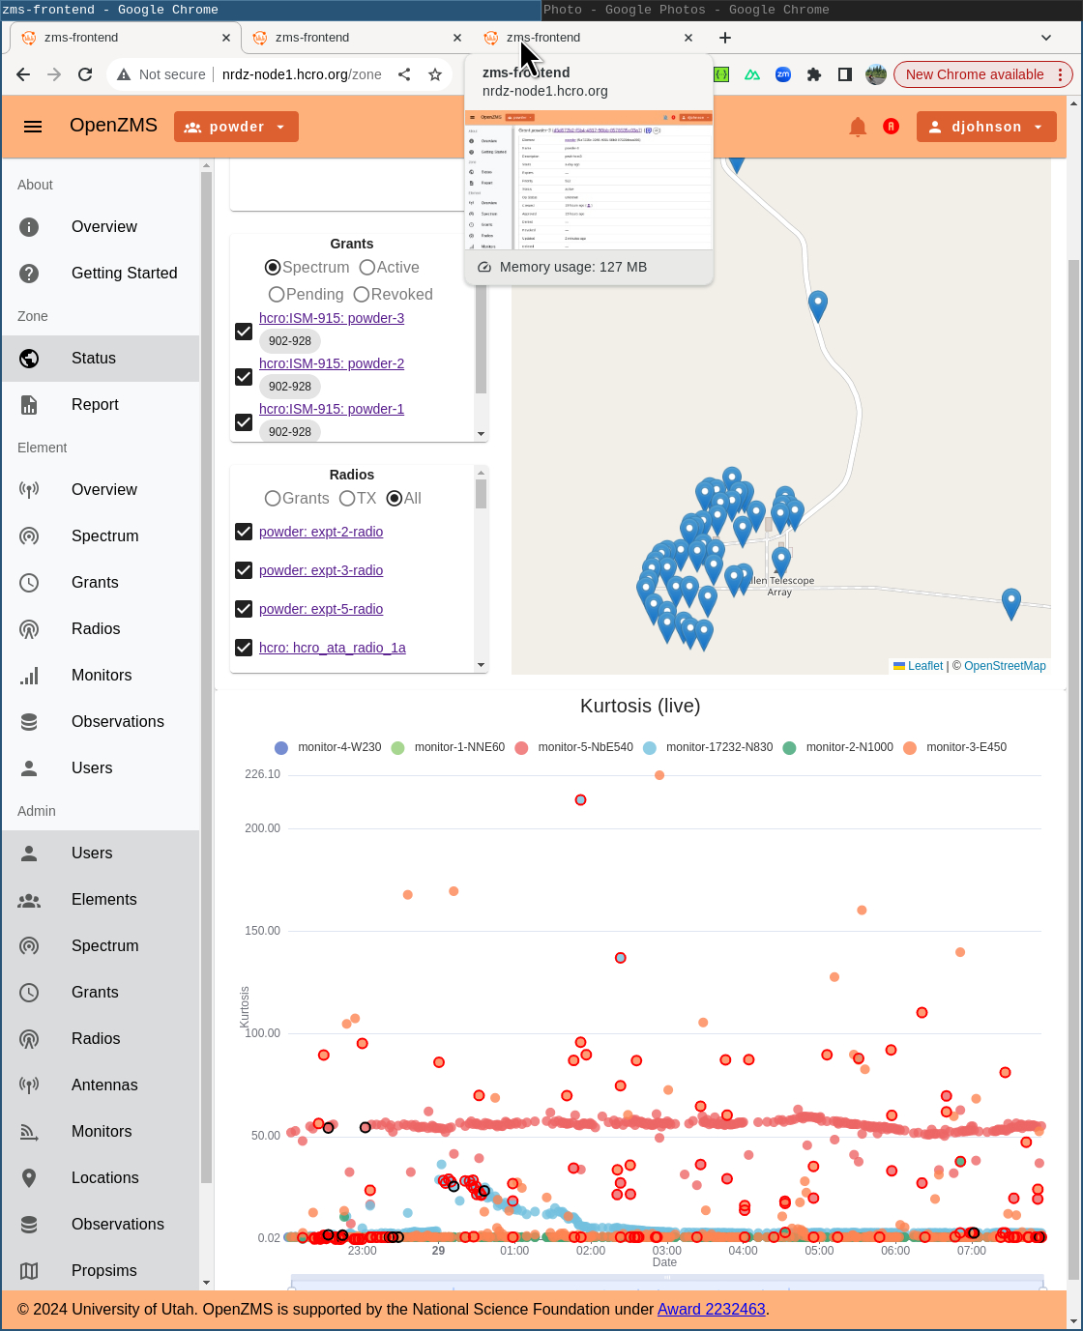This screenshot has height=1331, width=1083.
Task: Open Admin Observations menu item
Action: (x=101, y=1225)
